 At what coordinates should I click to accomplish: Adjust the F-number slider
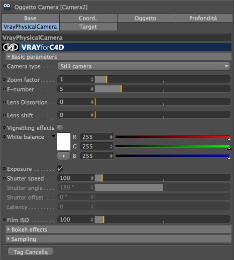pyautogui.click(x=162, y=89)
